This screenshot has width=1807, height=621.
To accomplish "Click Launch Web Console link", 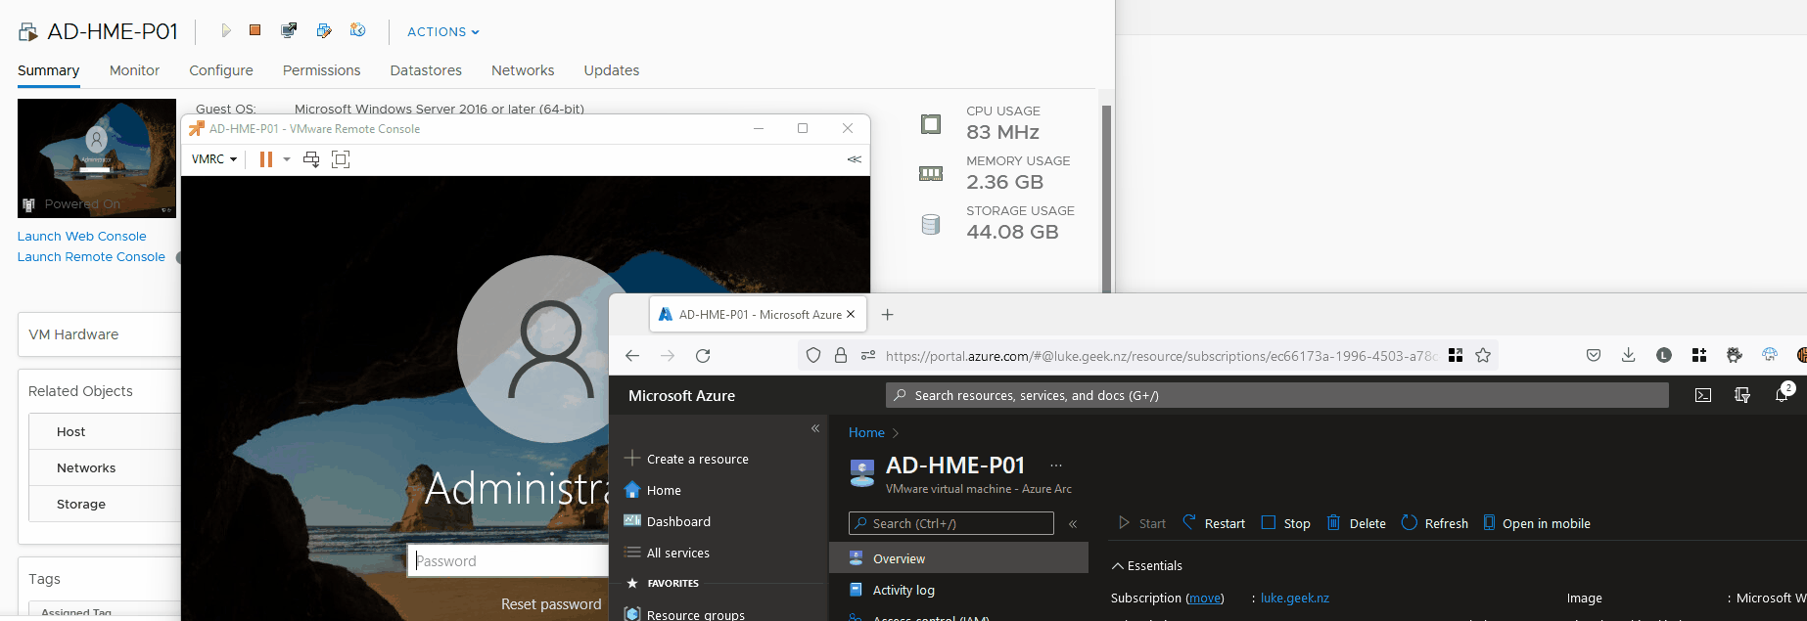I will point(82,237).
